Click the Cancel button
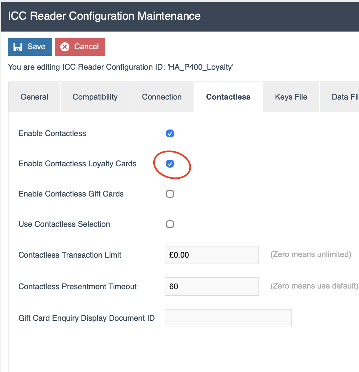Viewport: 359px width, 372px height. coord(80,47)
